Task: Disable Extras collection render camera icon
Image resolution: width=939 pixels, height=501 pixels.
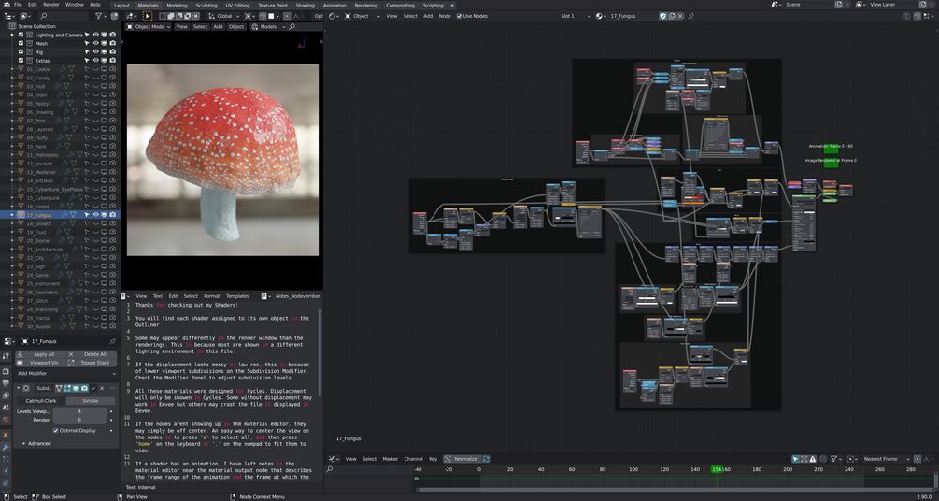Action: pyautogui.click(x=112, y=61)
